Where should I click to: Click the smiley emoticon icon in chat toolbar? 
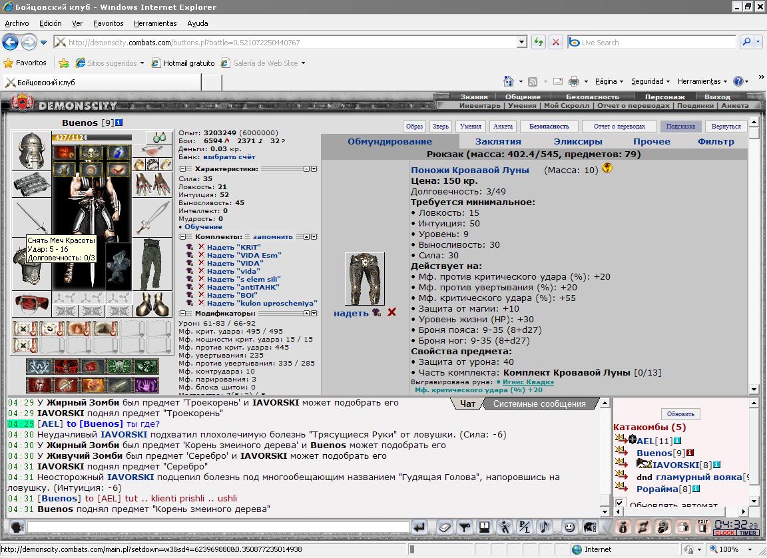(x=569, y=527)
